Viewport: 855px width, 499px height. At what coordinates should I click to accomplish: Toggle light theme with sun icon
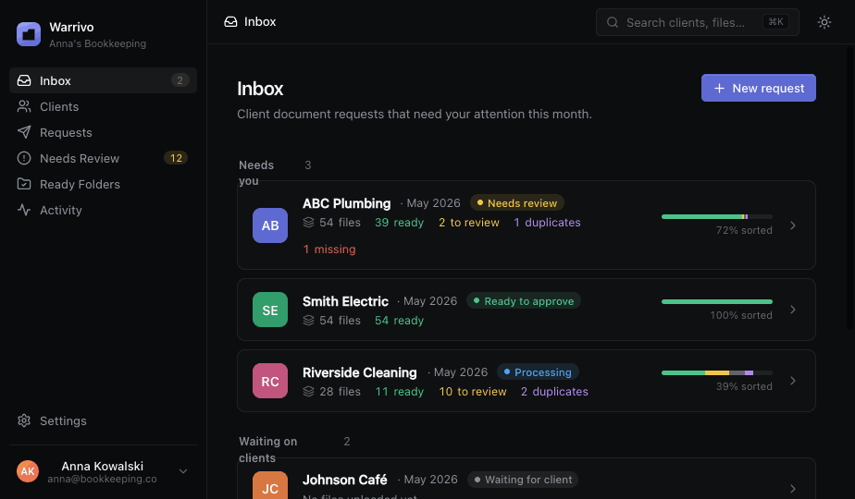824,22
